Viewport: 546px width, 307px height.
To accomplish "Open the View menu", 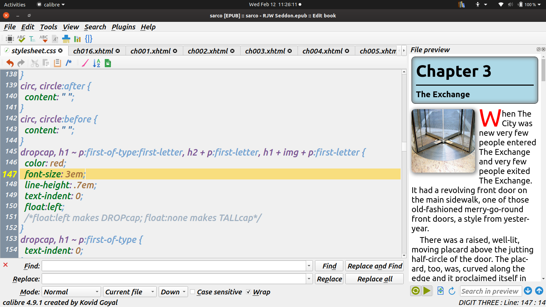I will 71,27.
